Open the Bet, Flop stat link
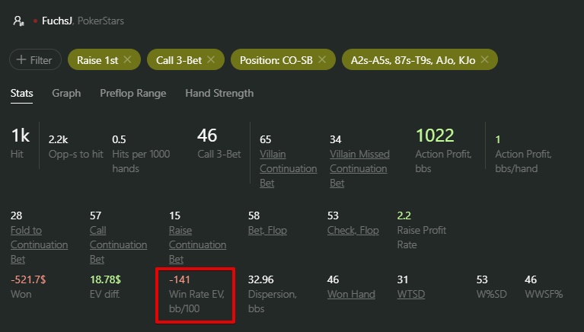584x332 pixels. (267, 230)
